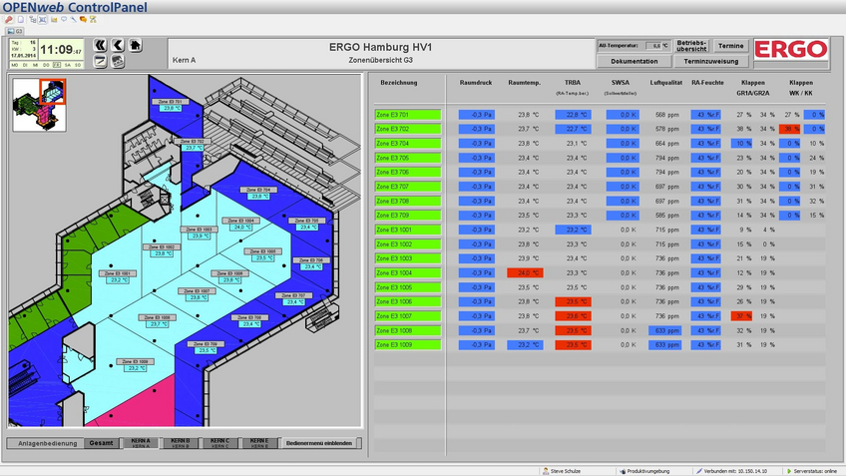Select Zone E3 709 in the table

pyautogui.click(x=408, y=216)
